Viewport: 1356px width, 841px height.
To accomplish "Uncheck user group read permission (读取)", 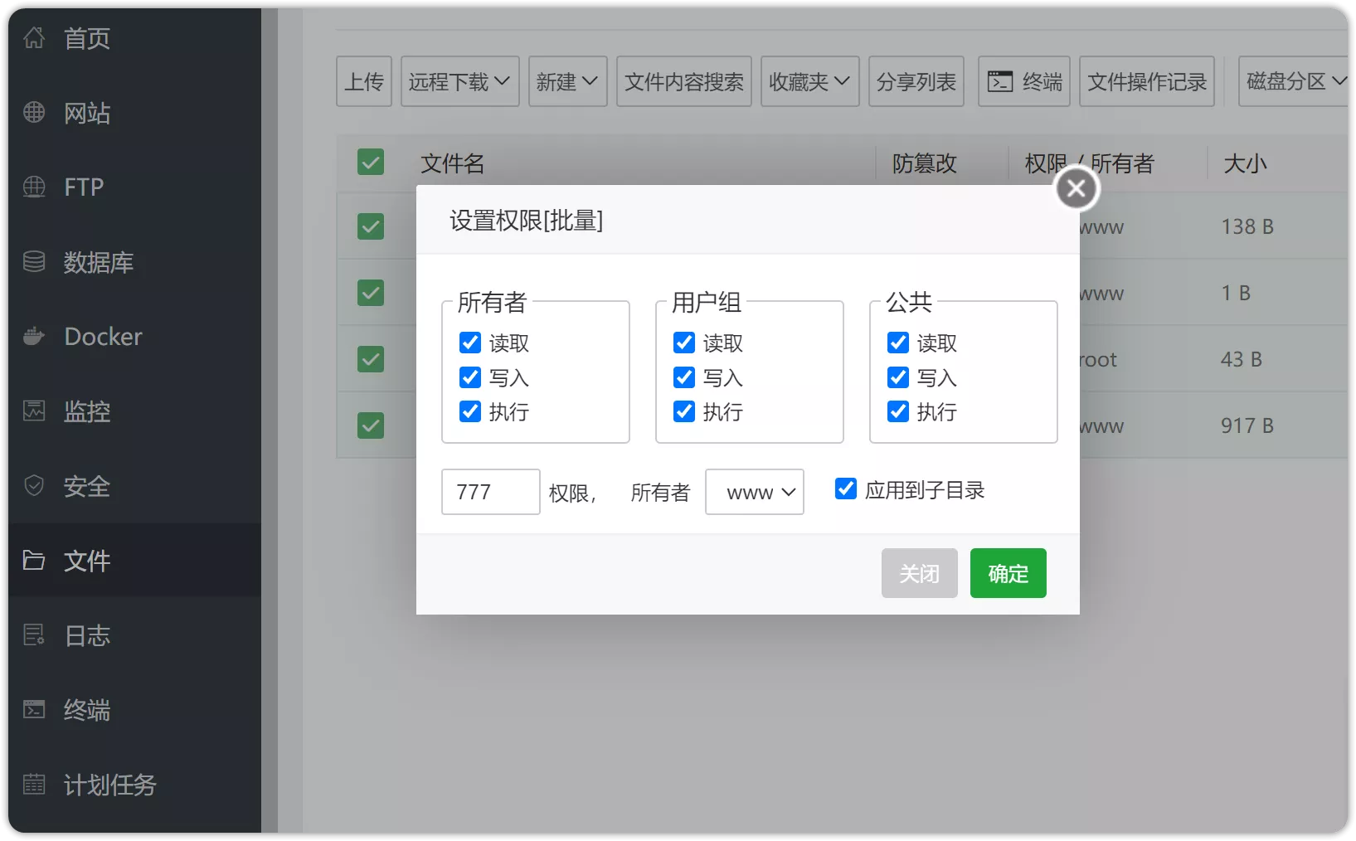I will pos(684,343).
